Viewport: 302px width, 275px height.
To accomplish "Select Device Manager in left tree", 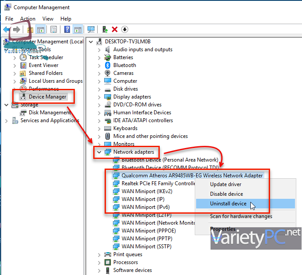I will click(47, 96).
